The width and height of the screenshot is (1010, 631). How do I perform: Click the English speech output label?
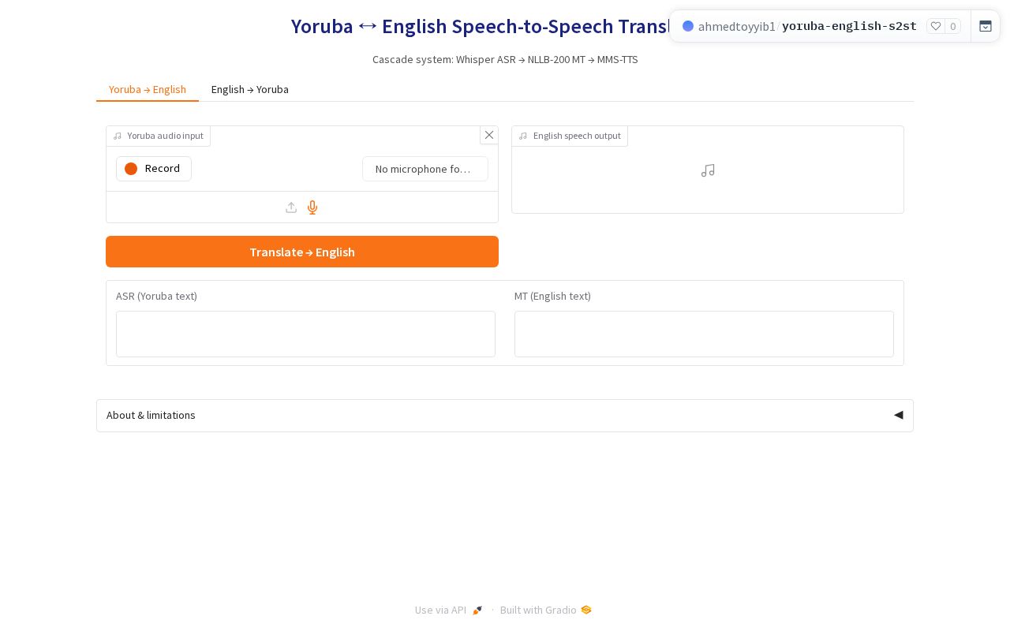570,136
